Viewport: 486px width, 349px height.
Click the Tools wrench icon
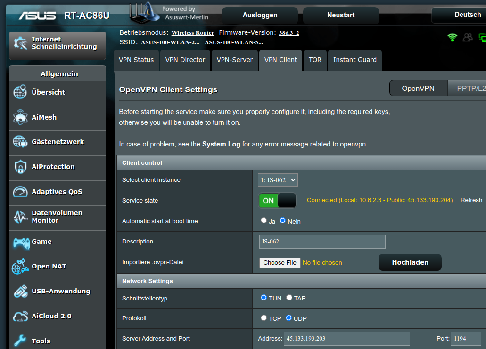(x=20, y=341)
